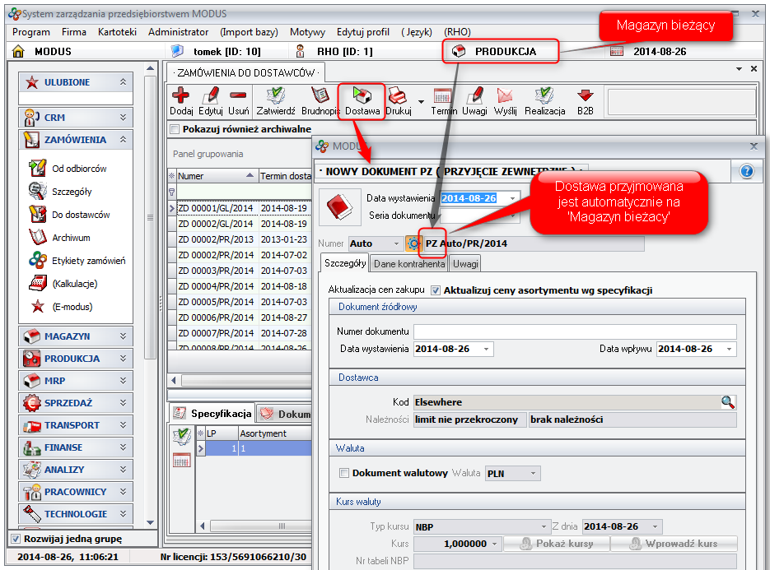Click the magnifier icon in Kod field

click(728, 402)
